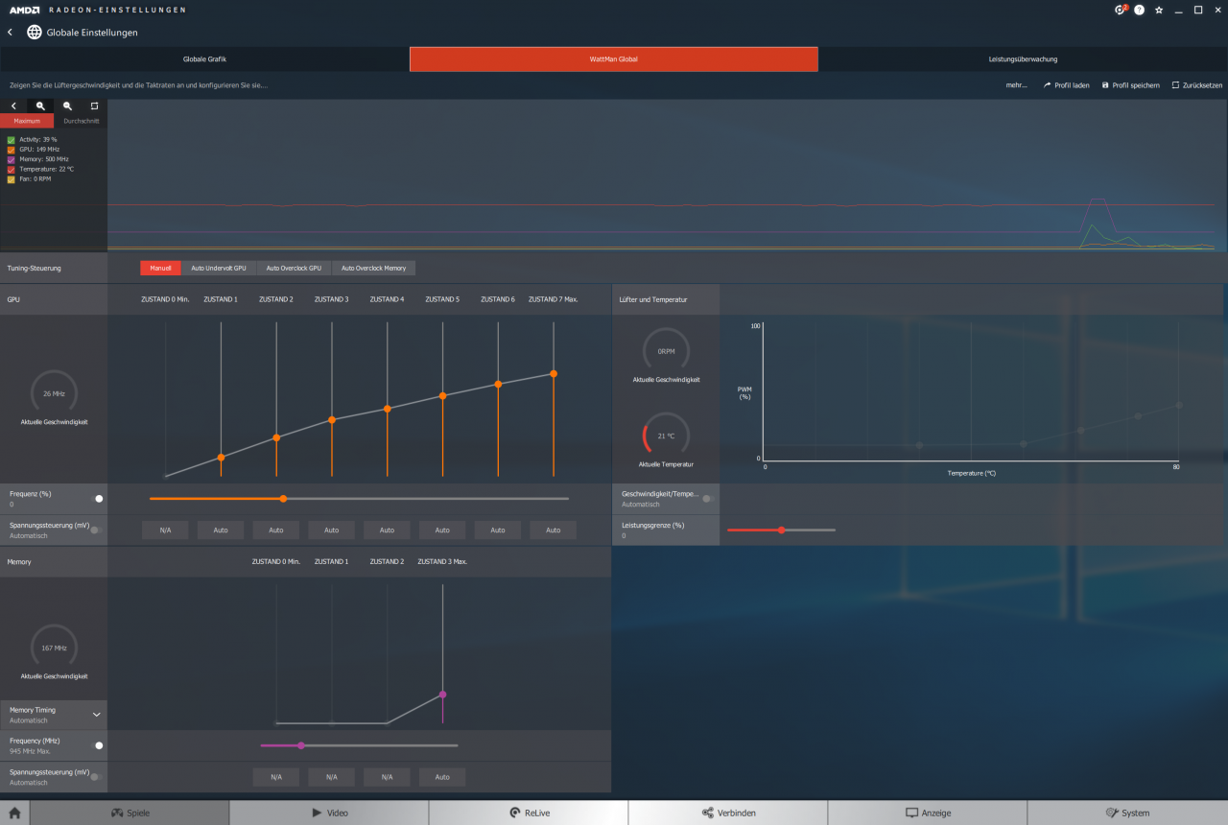Click the GPU ZUSTAND 2 curve point
Viewport: 1228px width, 825px height.
[x=276, y=437]
